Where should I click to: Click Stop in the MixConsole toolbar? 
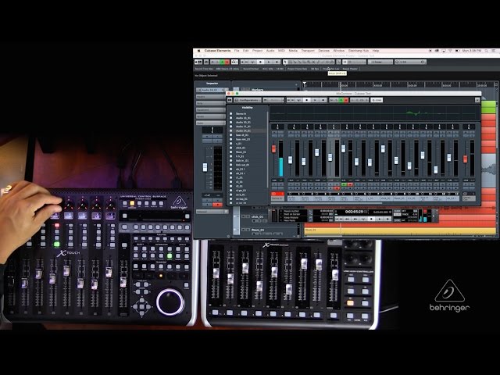click(x=307, y=100)
